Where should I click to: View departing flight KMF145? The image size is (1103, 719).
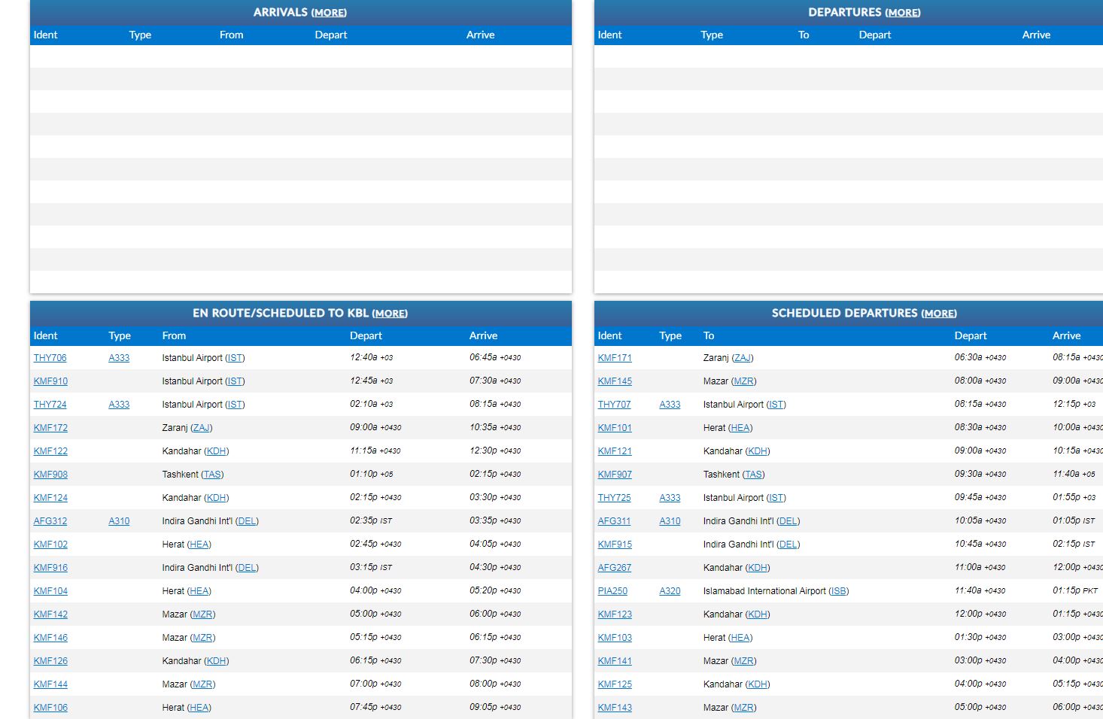click(615, 381)
